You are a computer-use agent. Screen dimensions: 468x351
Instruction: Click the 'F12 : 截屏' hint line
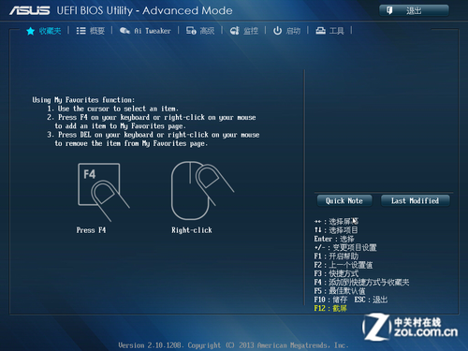[330, 308]
